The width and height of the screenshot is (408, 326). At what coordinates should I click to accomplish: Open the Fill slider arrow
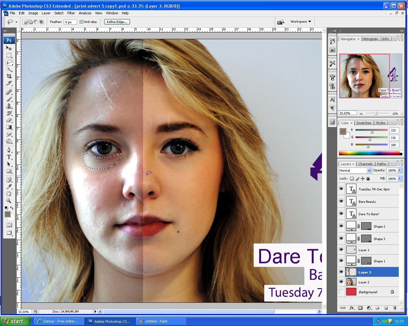pos(400,179)
